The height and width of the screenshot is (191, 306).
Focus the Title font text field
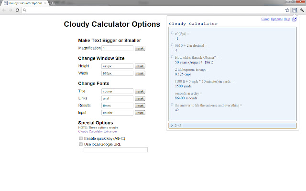click(x=117, y=91)
